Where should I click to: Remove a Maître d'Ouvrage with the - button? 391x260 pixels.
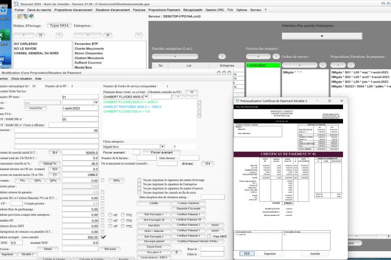59,35
